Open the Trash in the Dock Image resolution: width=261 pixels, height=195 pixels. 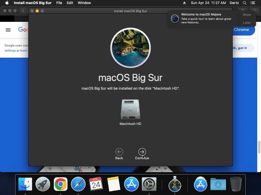[x=236, y=184]
